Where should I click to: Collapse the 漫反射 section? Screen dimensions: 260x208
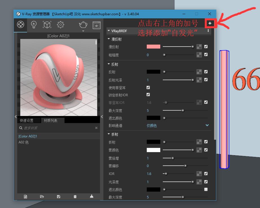(x=109, y=39)
